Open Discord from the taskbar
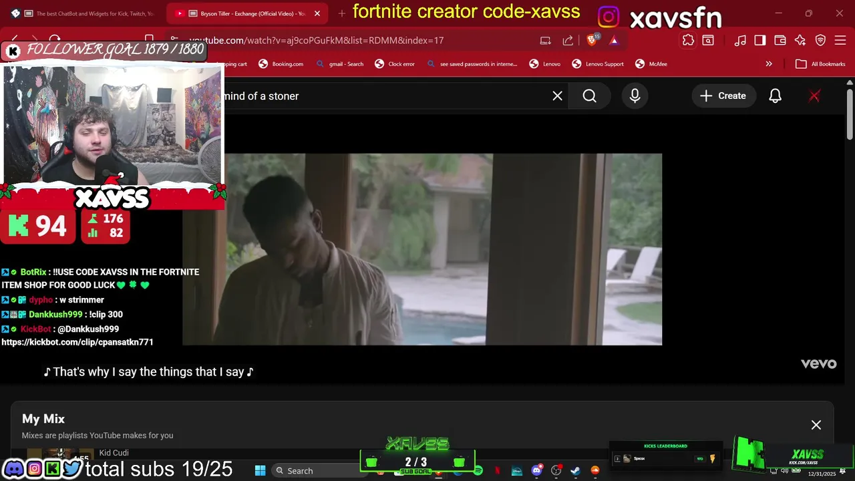The width and height of the screenshot is (855, 481). click(x=536, y=471)
